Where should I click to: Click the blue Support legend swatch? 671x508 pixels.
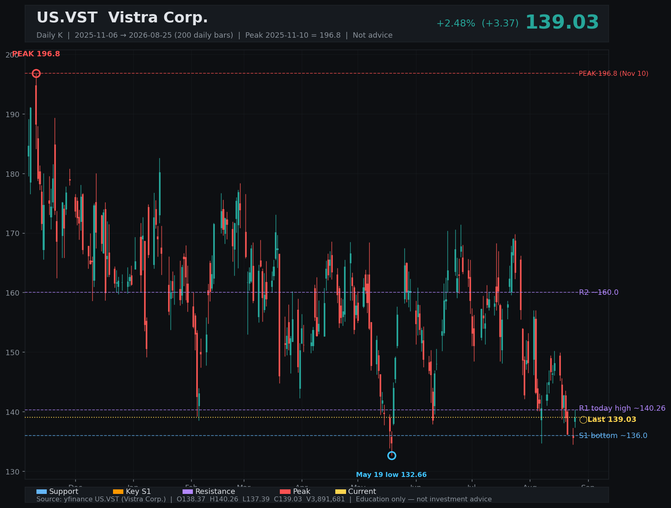tap(41, 491)
